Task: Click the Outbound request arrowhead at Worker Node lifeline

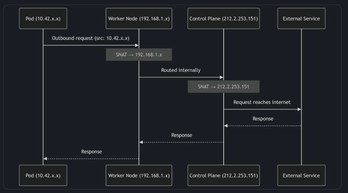Action: pos(137,45)
